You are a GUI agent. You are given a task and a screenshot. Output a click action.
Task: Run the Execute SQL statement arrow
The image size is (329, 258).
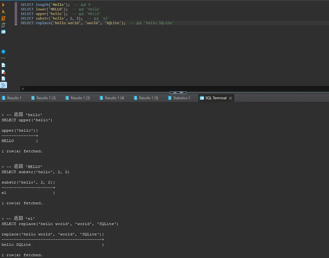(x=3, y=5)
